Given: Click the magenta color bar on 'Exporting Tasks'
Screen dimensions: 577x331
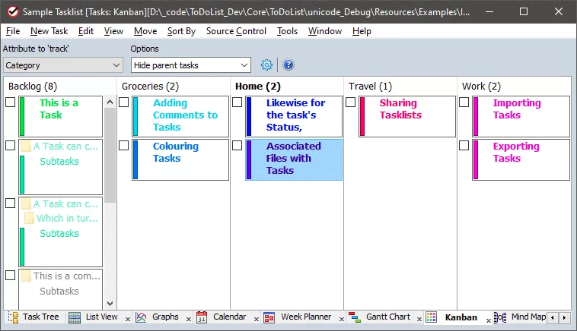Looking at the screenshot, I should [x=476, y=159].
